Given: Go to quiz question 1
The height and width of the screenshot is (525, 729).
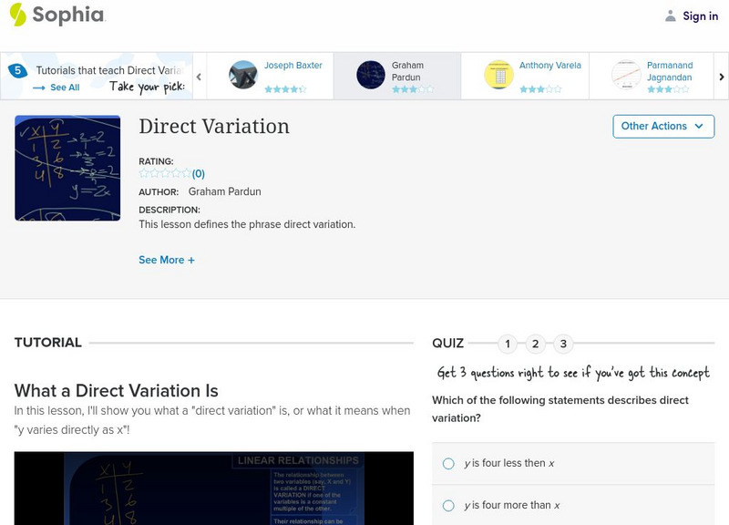Looking at the screenshot, I should (x=508, y=345).
